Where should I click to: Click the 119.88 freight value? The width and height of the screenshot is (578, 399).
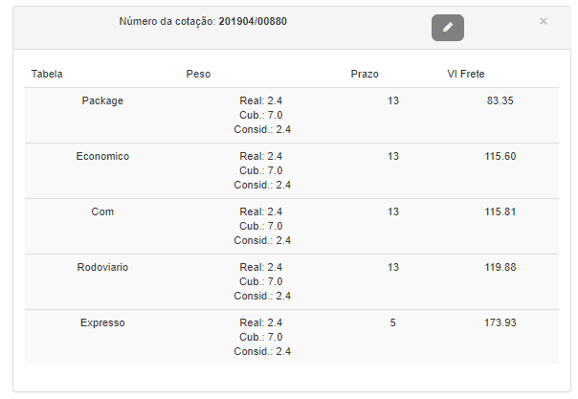pos(500,267)
